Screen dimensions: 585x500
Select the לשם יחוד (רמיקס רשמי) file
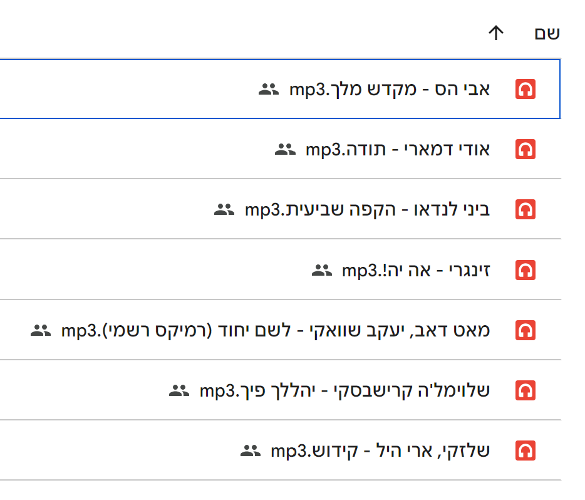pos(276,330)
